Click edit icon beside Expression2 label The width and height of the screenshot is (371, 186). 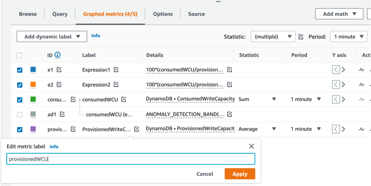(116, 84)
